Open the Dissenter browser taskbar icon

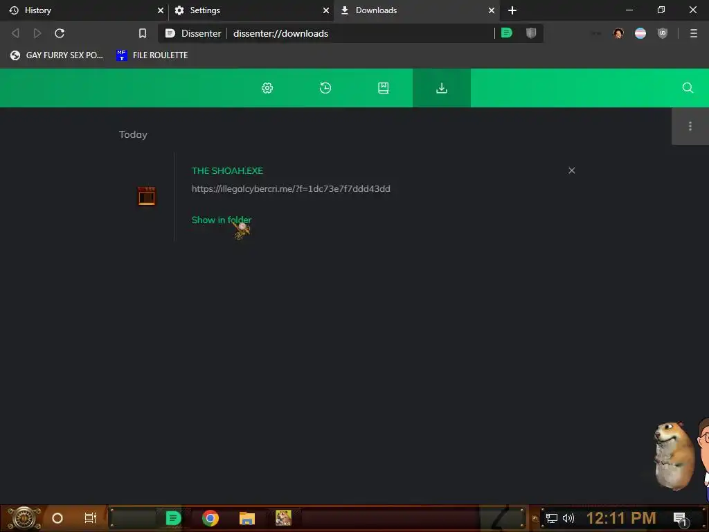pos(173,518)
